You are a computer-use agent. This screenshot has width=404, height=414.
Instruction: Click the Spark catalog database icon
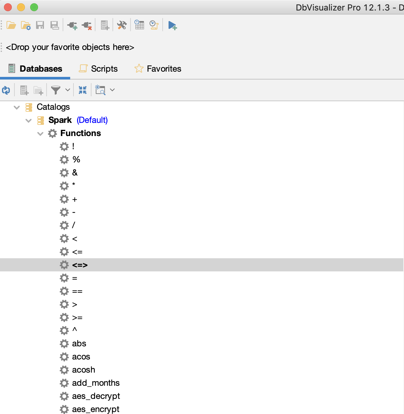pos(41,120)
